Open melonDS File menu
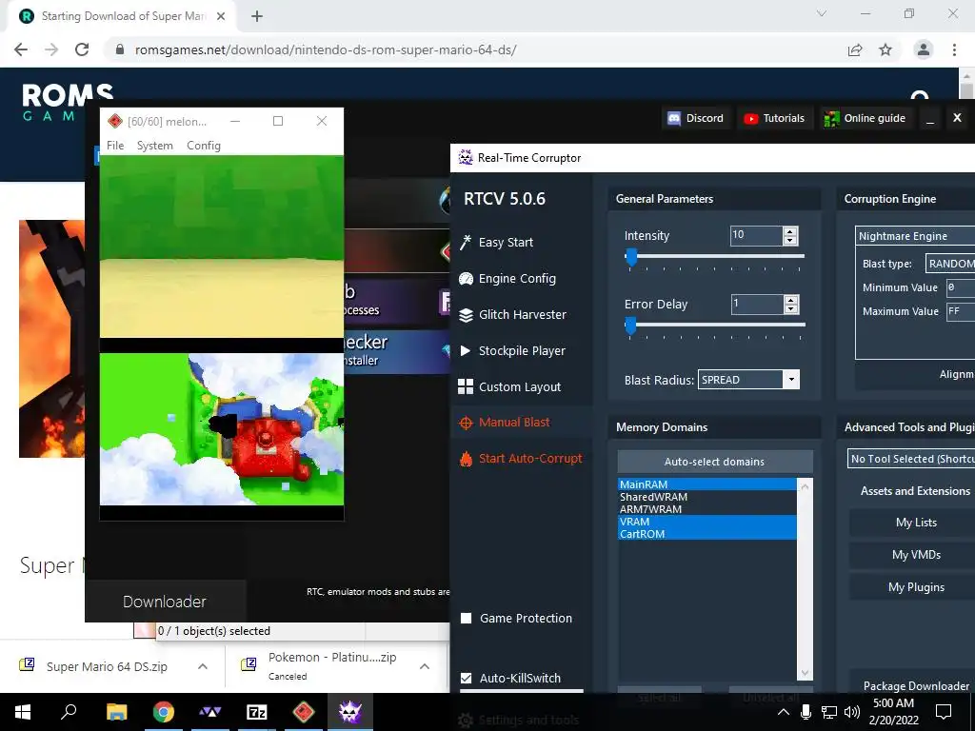 point(115,146)
